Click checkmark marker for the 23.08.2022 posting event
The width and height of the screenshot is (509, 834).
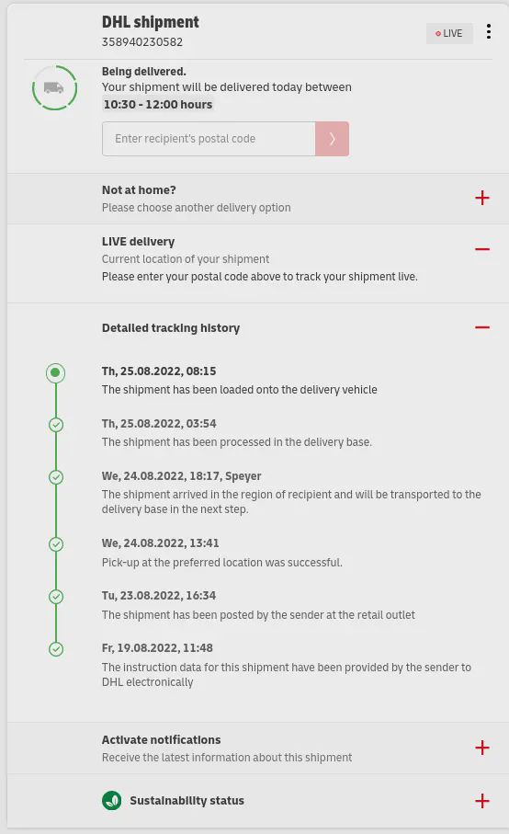click(x=56, y=597)
